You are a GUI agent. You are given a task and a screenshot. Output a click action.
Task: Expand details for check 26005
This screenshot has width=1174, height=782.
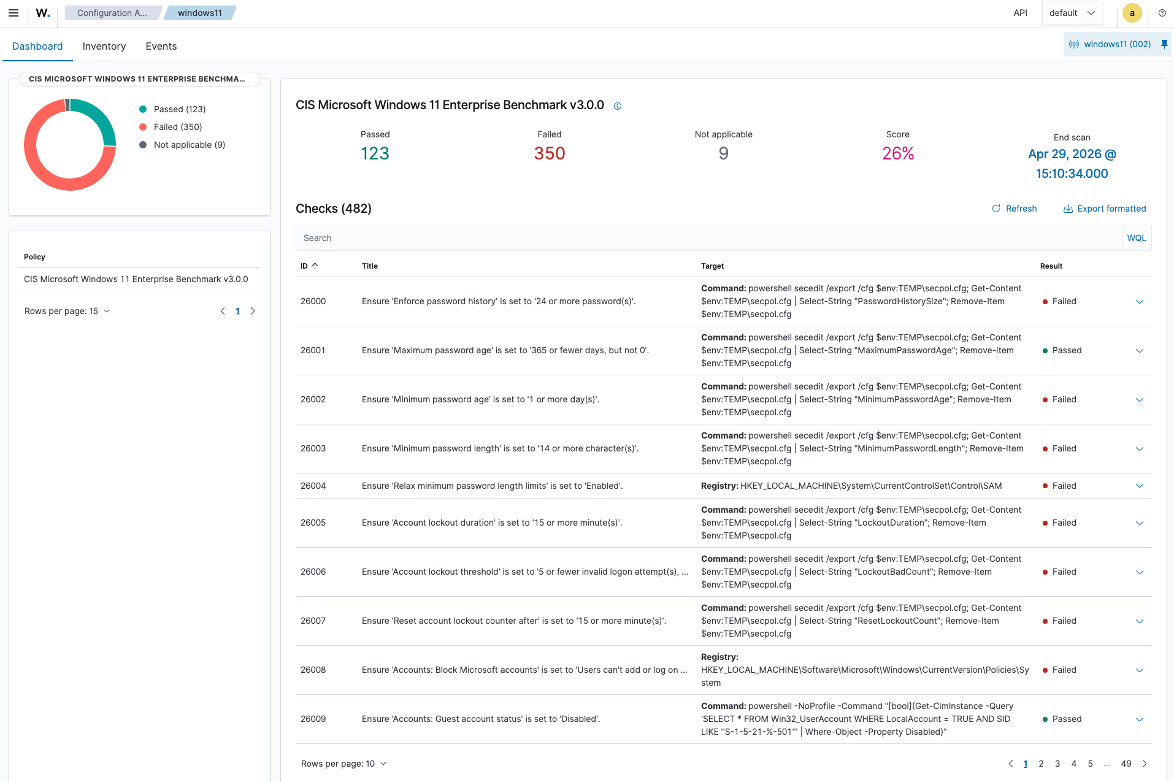(1140, 523)
